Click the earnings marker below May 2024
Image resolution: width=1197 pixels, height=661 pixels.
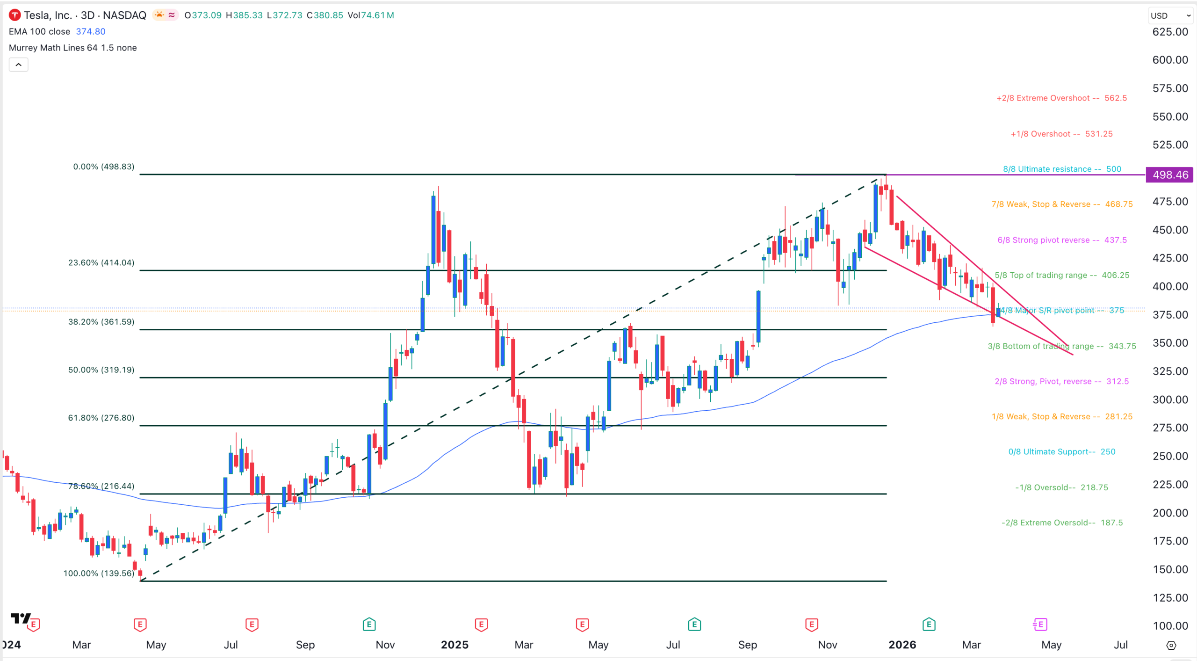(x=140, y=624)
